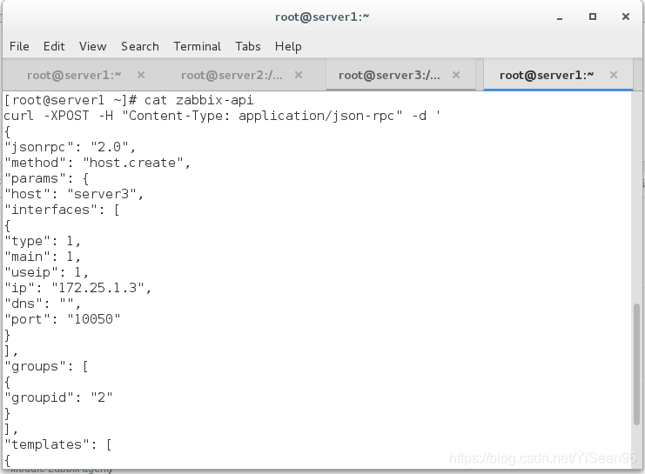Maximize the terminal window
This screenshot has width=645, height=474.
[593, 17]
